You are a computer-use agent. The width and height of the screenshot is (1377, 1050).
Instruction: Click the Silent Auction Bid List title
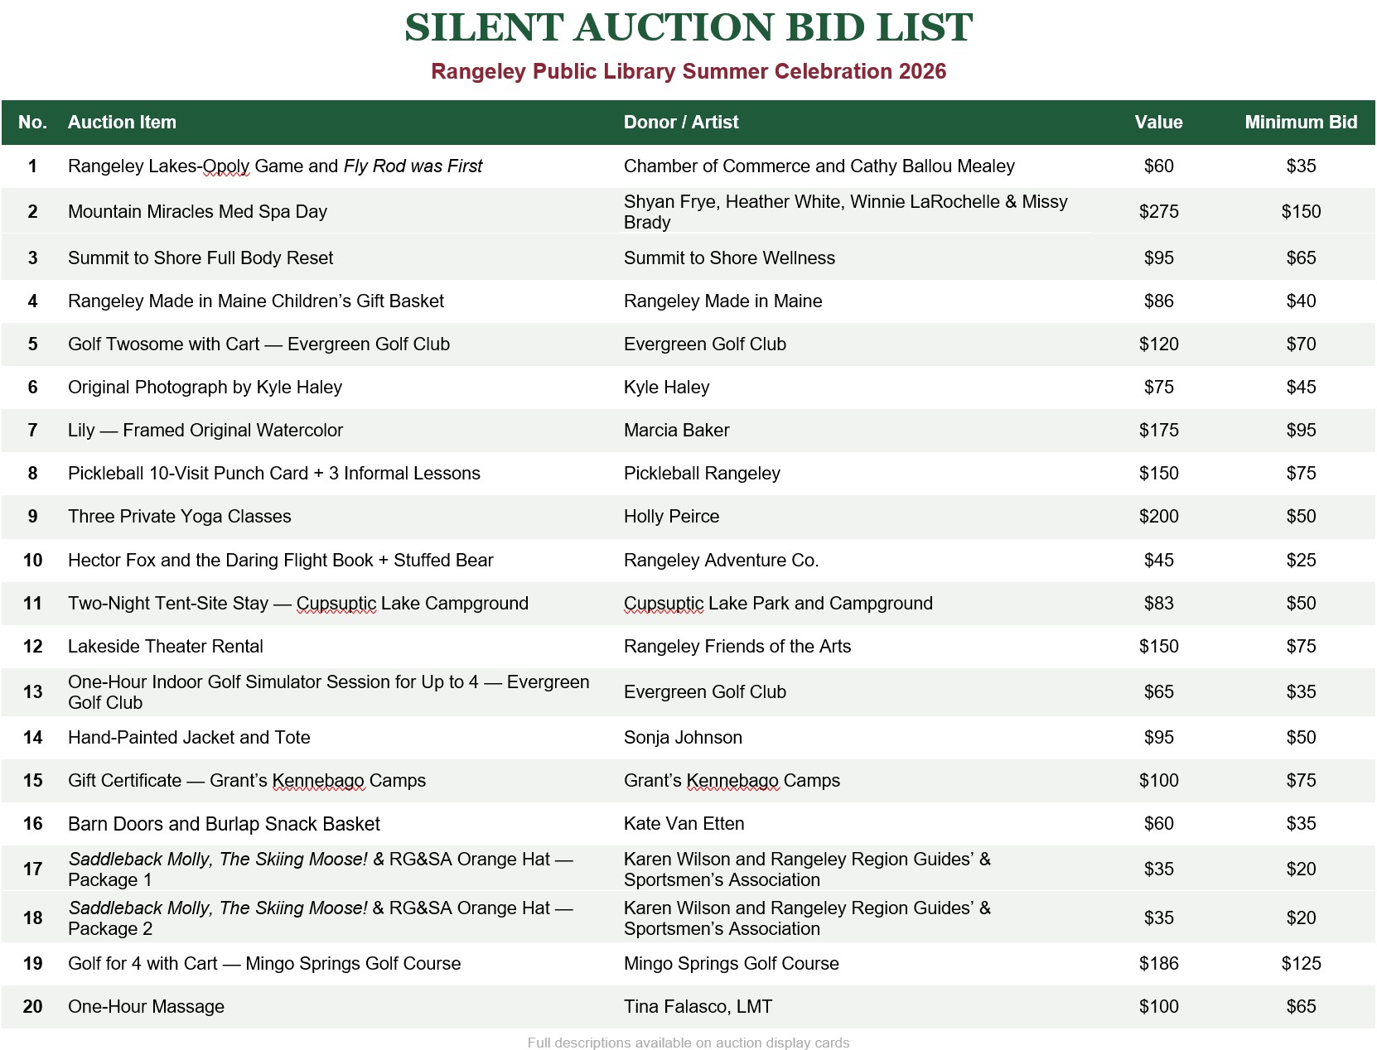688,27
